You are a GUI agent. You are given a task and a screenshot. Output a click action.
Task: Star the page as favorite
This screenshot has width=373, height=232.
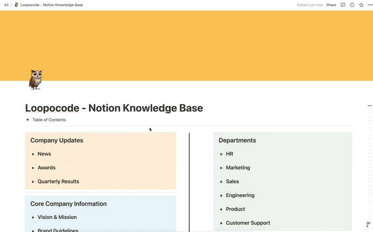pos(361,5)
